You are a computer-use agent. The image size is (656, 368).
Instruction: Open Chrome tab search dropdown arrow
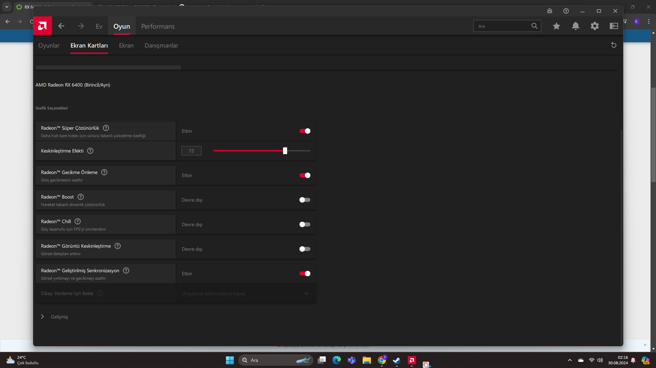pos(7,7)
